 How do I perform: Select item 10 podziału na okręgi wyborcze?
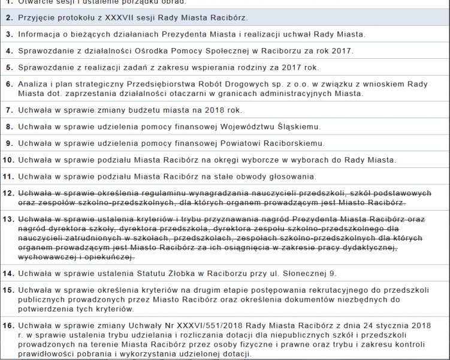pyautogui.click(x=225, y=160)
